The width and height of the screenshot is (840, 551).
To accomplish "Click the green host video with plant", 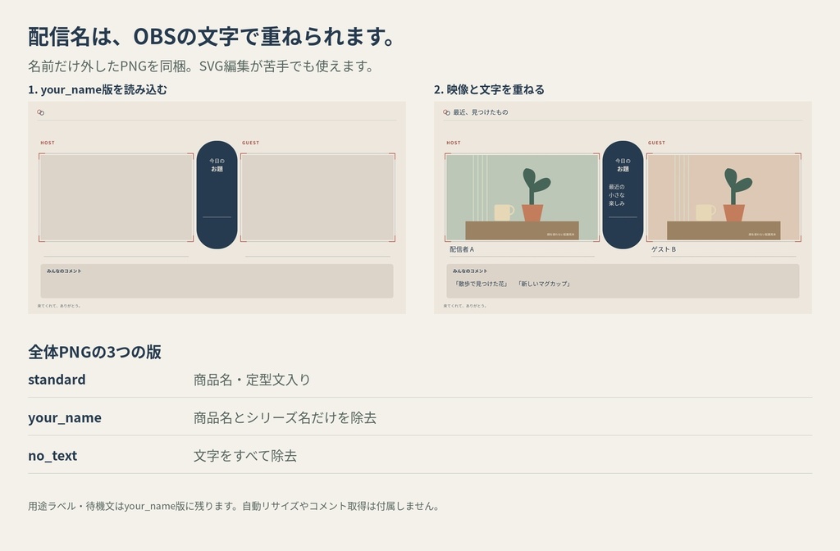I will click(523, 198).
